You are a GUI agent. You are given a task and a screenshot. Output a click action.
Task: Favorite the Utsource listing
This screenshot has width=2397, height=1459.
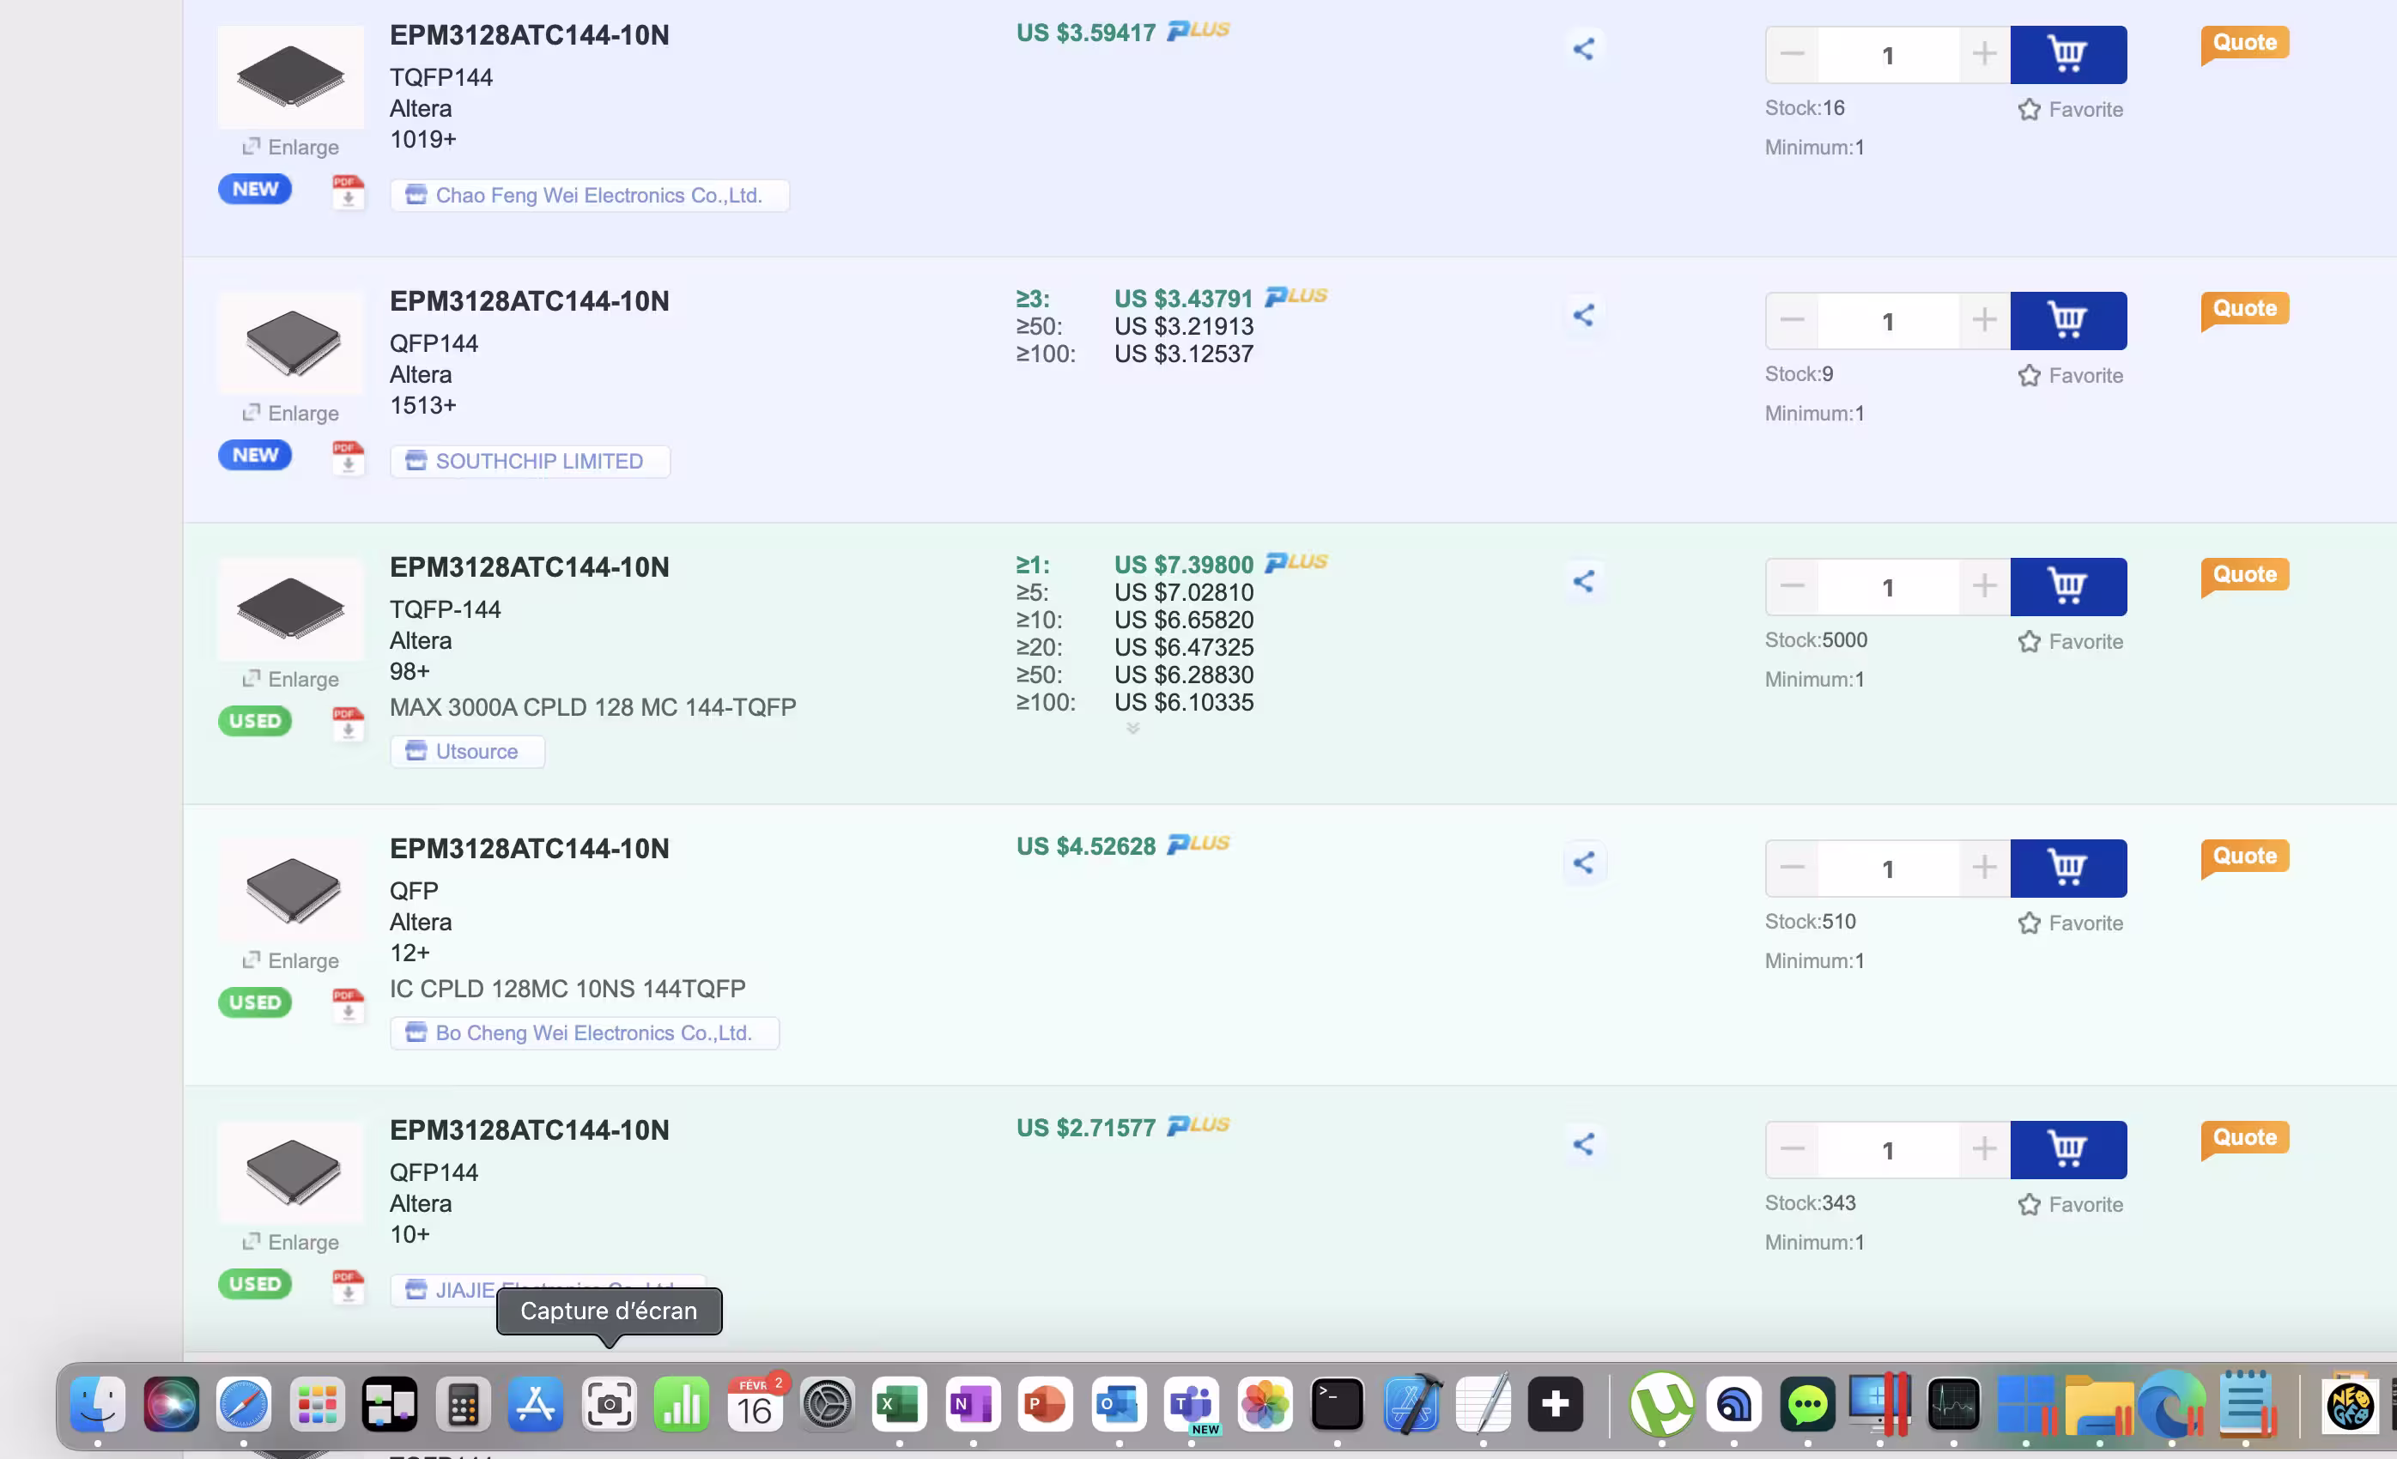click(2070, 642)
